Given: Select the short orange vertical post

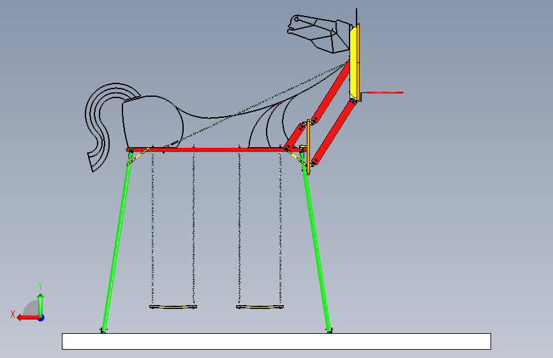Looking at the screenshot, I should point(308,147).
